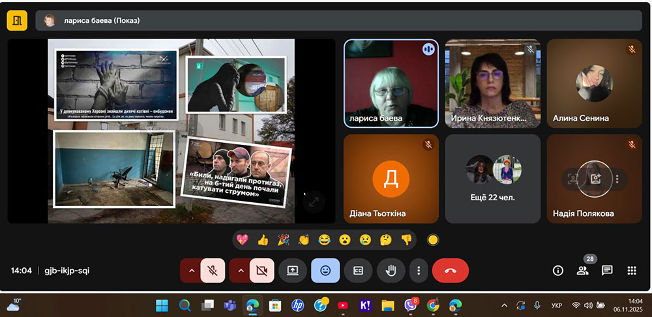Hide the emoji reactions bar
652x317 pixels.
click(325, 270)
